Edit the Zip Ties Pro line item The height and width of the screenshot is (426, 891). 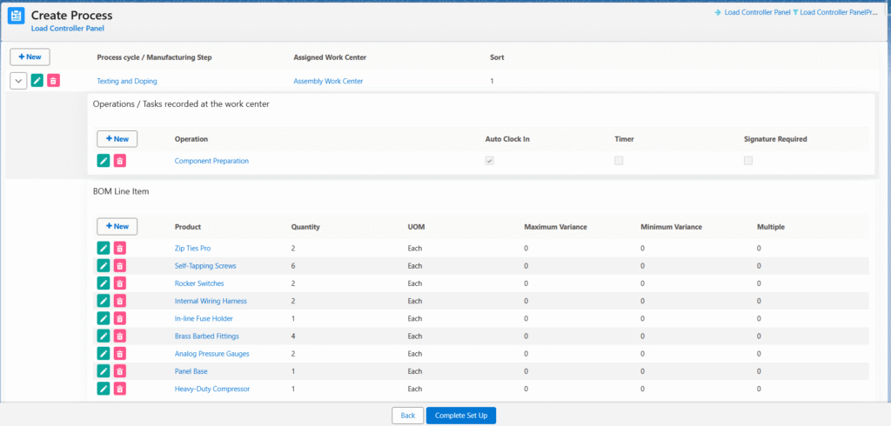[x=104, y=249]
